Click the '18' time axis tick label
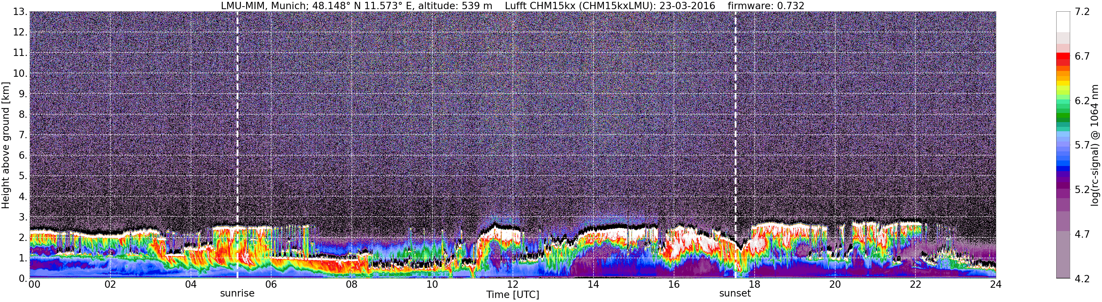Screen dimensions: 1102x302 [x=754, y=284]
